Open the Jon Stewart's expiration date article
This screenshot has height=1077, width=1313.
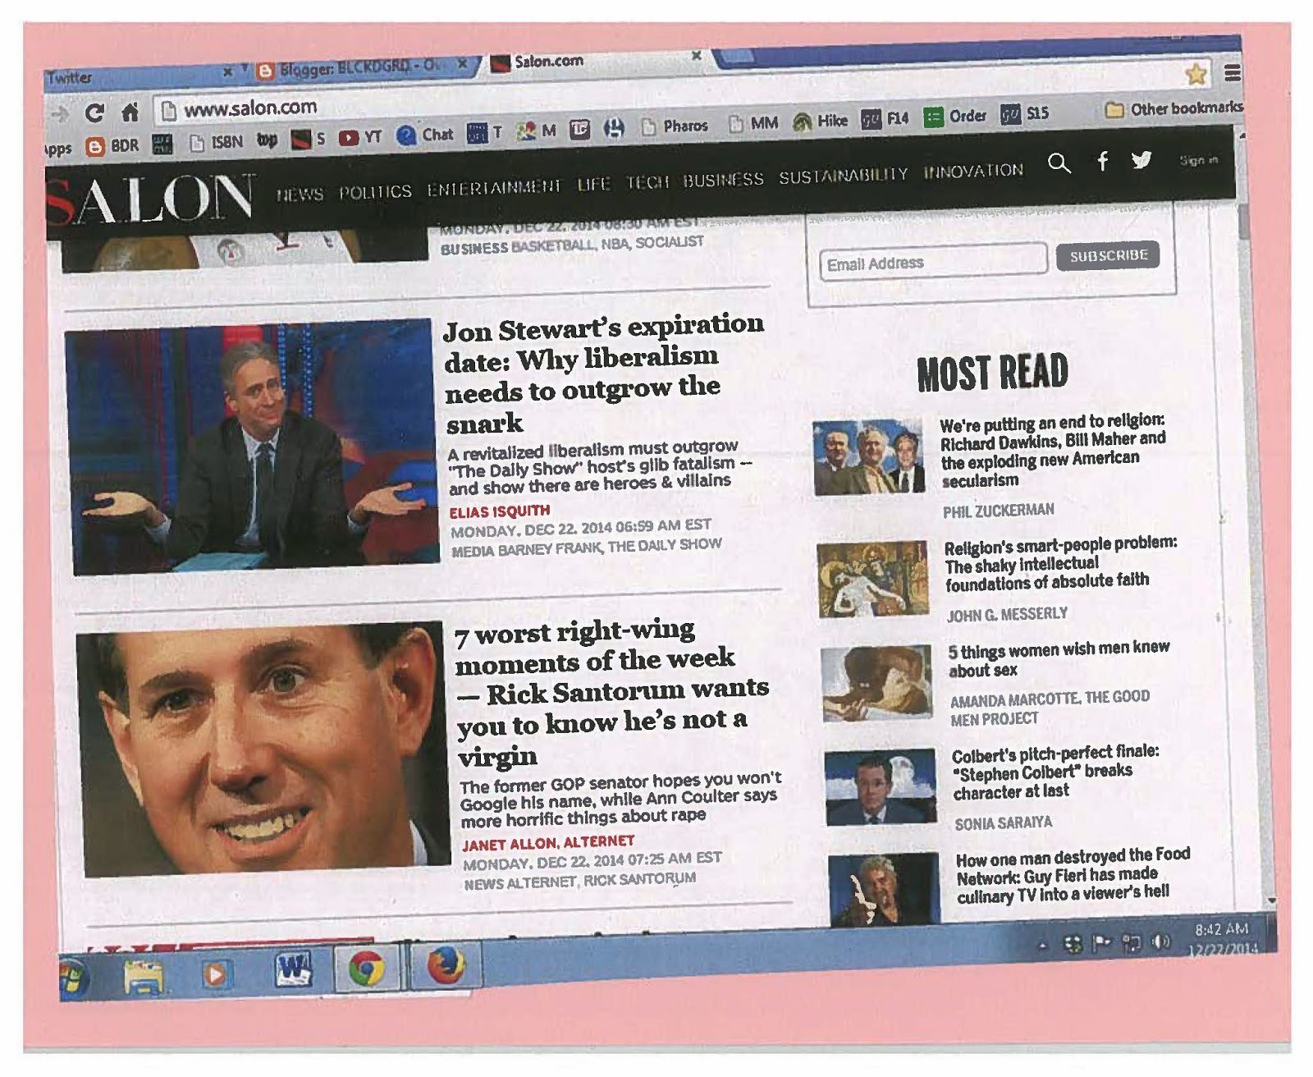click(x=604, y=374)
